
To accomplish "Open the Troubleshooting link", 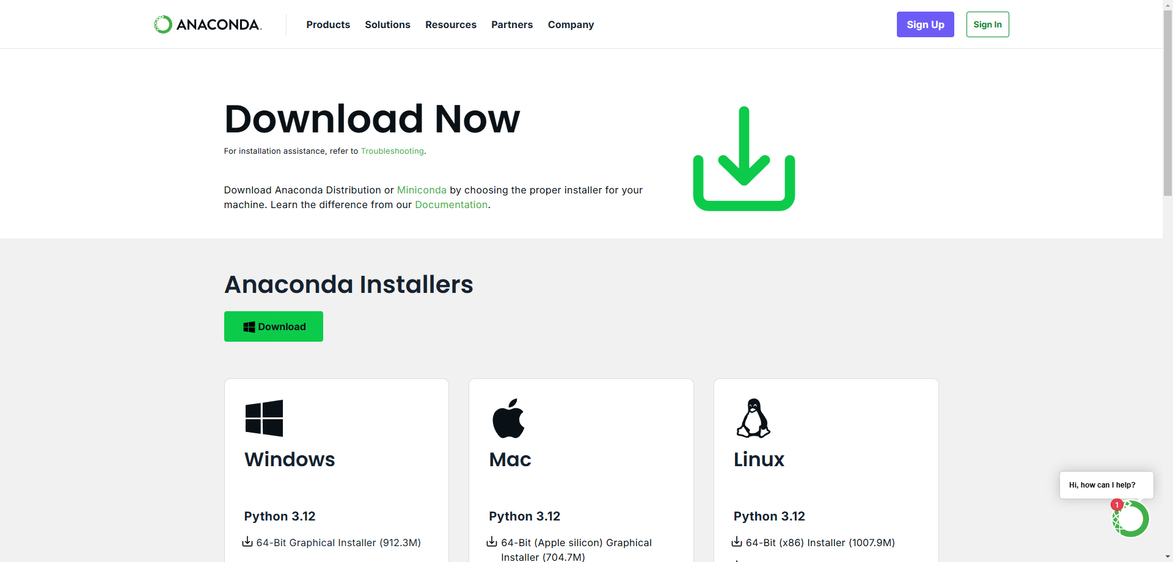I will (x=392, y=151).
